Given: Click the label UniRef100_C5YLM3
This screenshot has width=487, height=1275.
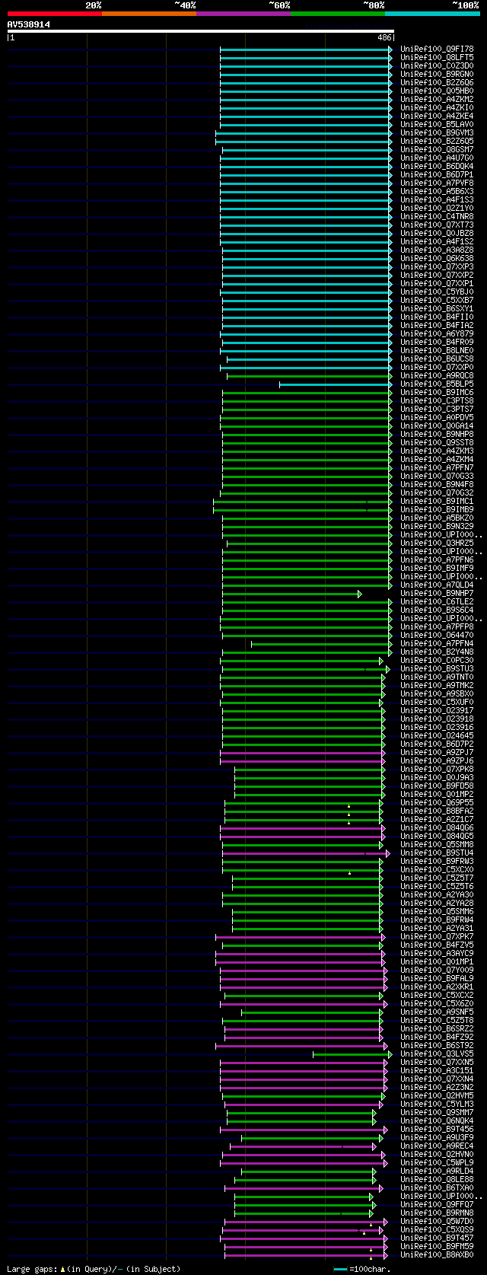Looking at the screenshot, I should click(x=437, y=1104).
